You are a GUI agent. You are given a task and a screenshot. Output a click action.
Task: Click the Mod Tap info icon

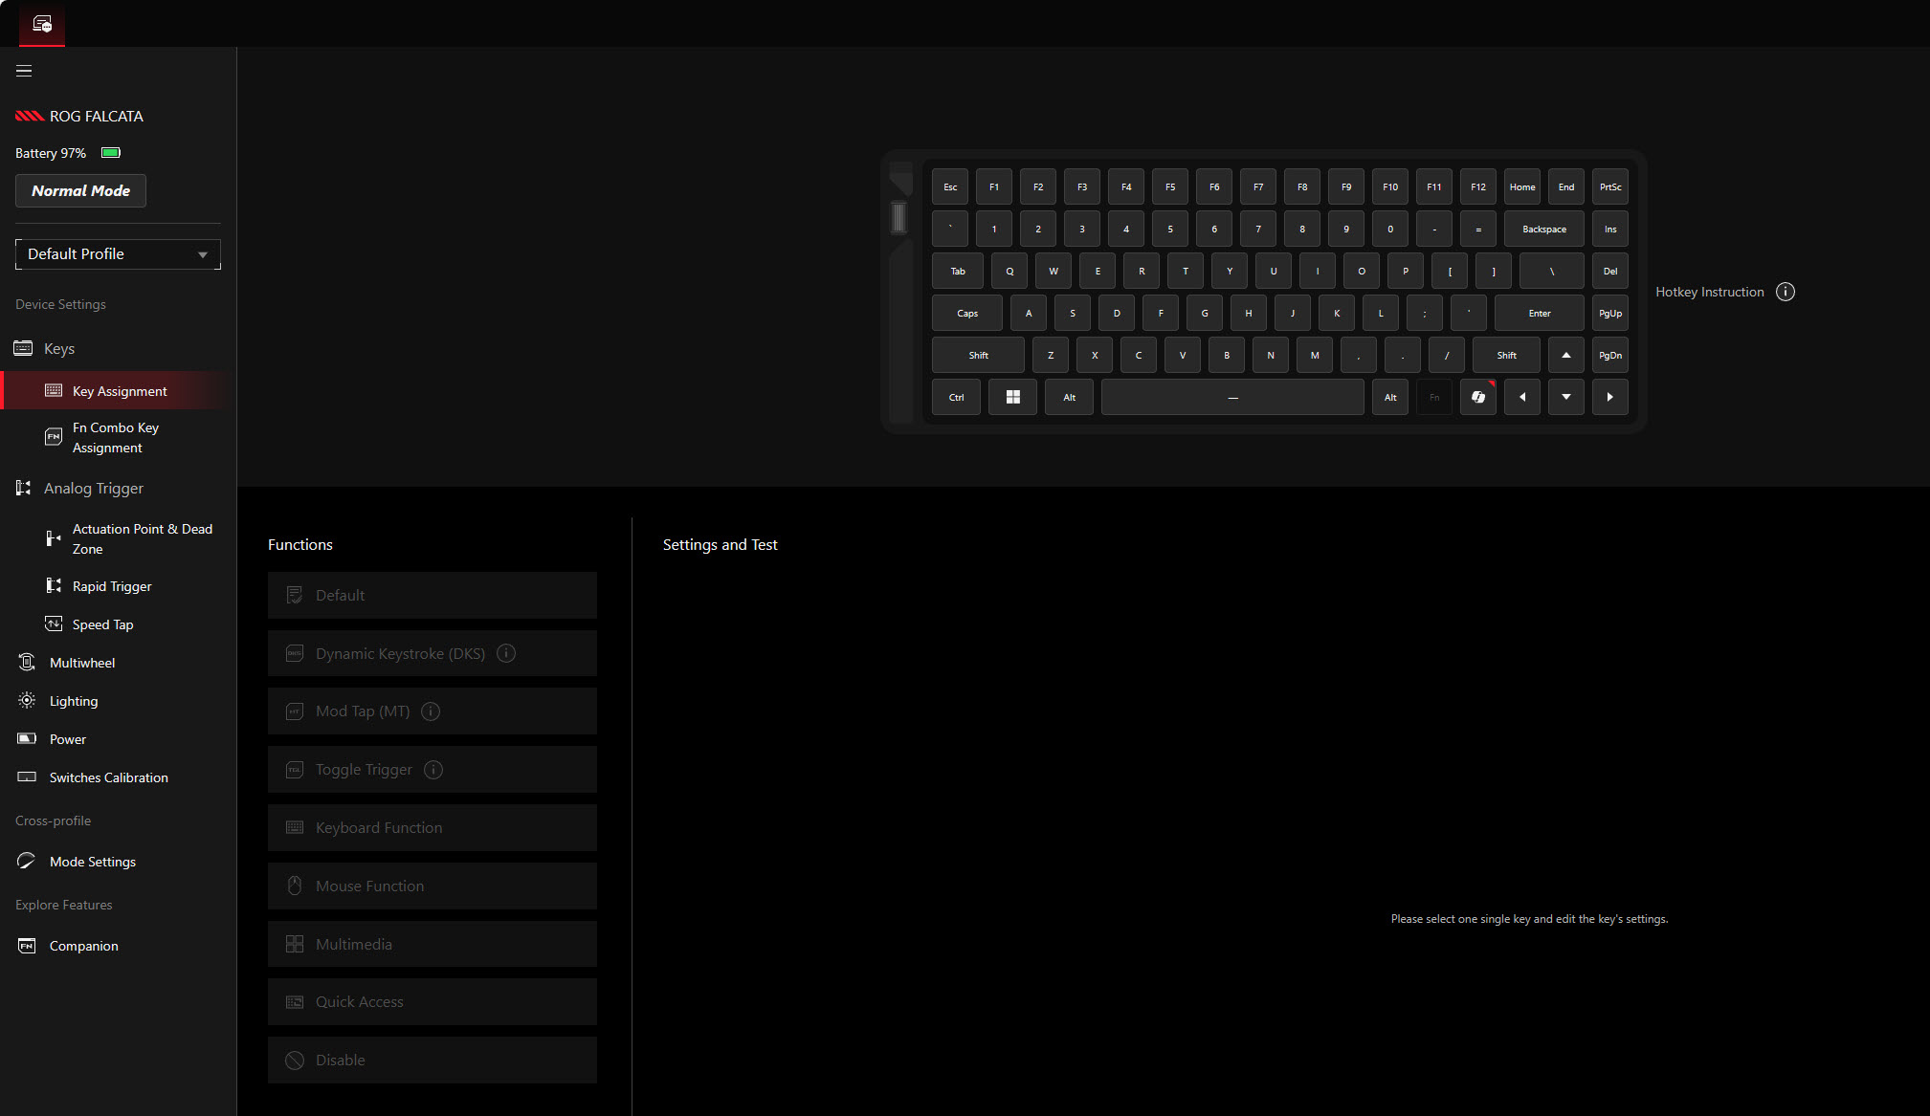pos(431,711)
